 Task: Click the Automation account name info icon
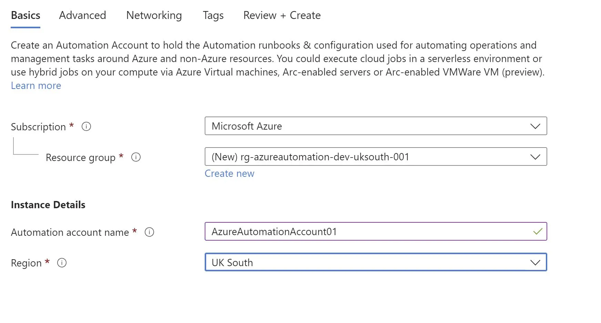point(149,232)
